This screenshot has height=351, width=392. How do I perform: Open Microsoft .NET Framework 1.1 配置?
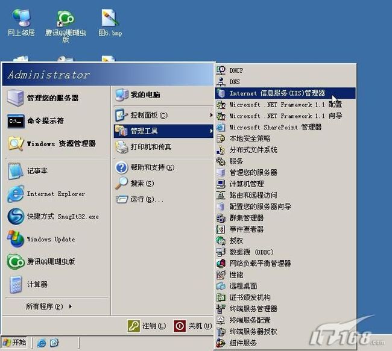(x=285, y=104)
